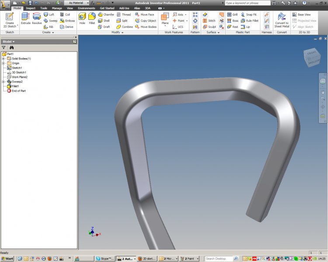This screenshot has width=328, height=262.
Task: Select the Extrude tool
Action: pos(25,19)
